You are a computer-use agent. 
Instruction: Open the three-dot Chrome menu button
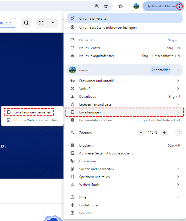(x=179, y=6)
